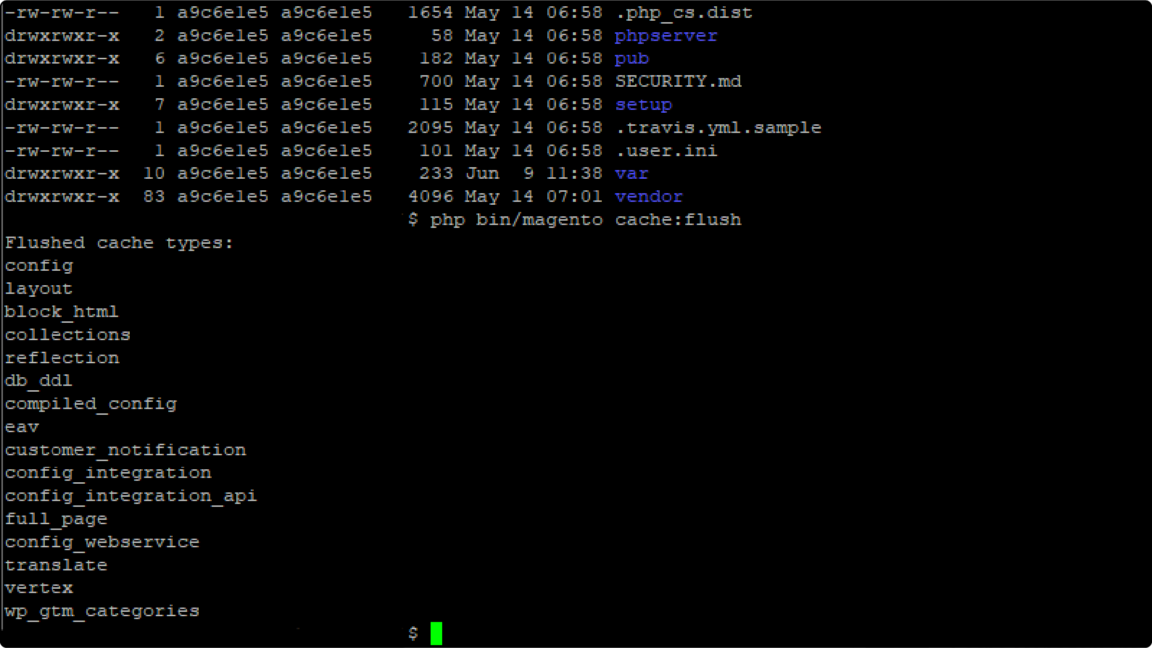Toggle the vertex cache type row

point(40,587)
